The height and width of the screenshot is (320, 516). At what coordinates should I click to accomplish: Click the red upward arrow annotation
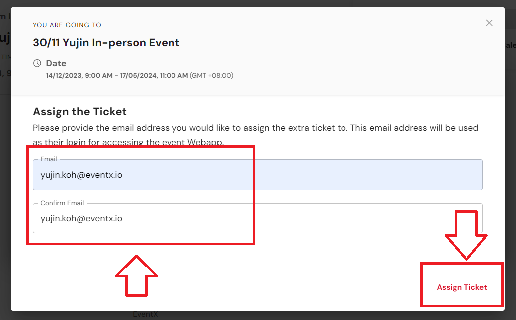click(x=136, y=276)
